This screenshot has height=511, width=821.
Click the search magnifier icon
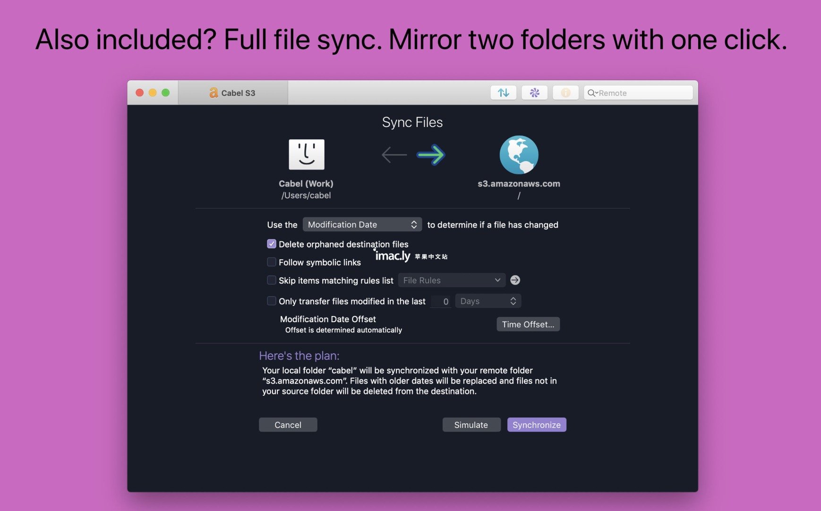[591, 93]
